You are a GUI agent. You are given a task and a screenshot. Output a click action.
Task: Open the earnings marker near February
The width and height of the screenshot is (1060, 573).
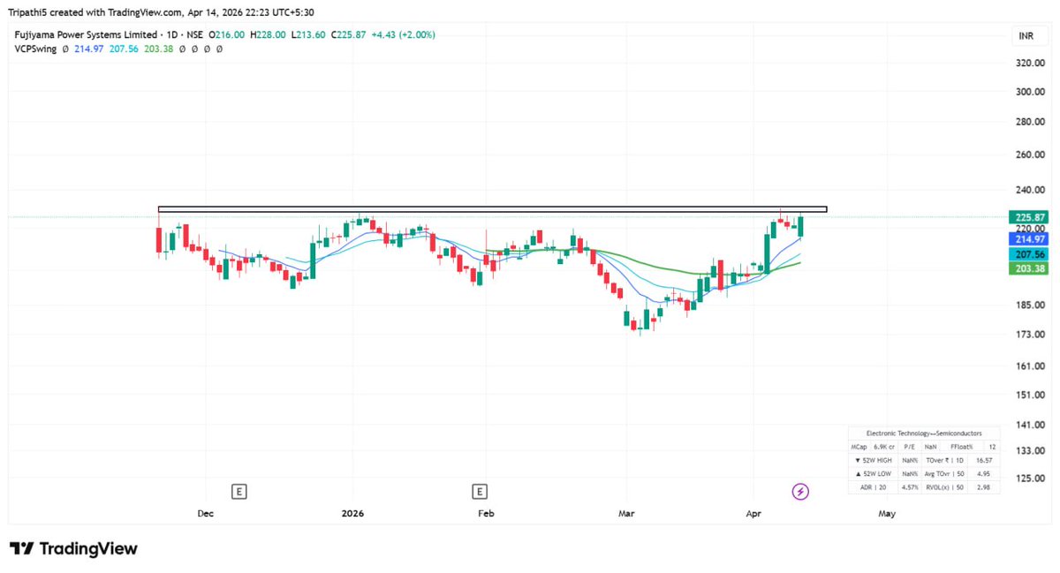480,491
